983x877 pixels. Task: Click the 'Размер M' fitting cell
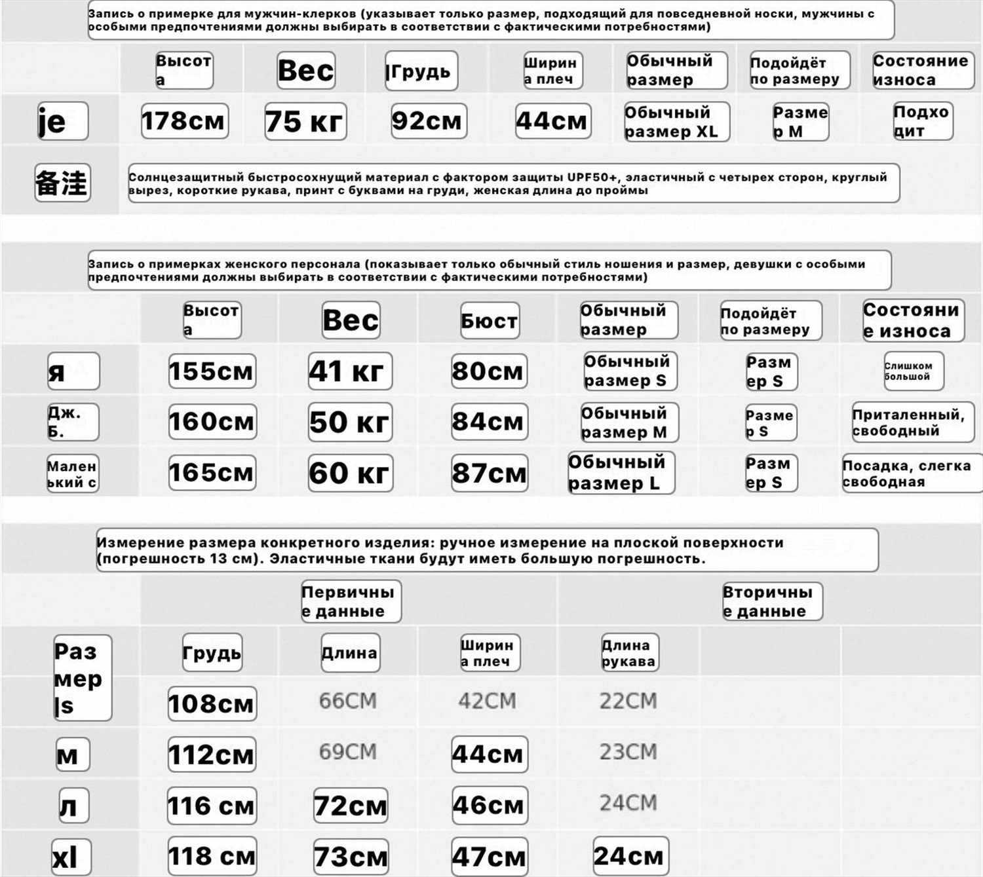coord(800,122)
